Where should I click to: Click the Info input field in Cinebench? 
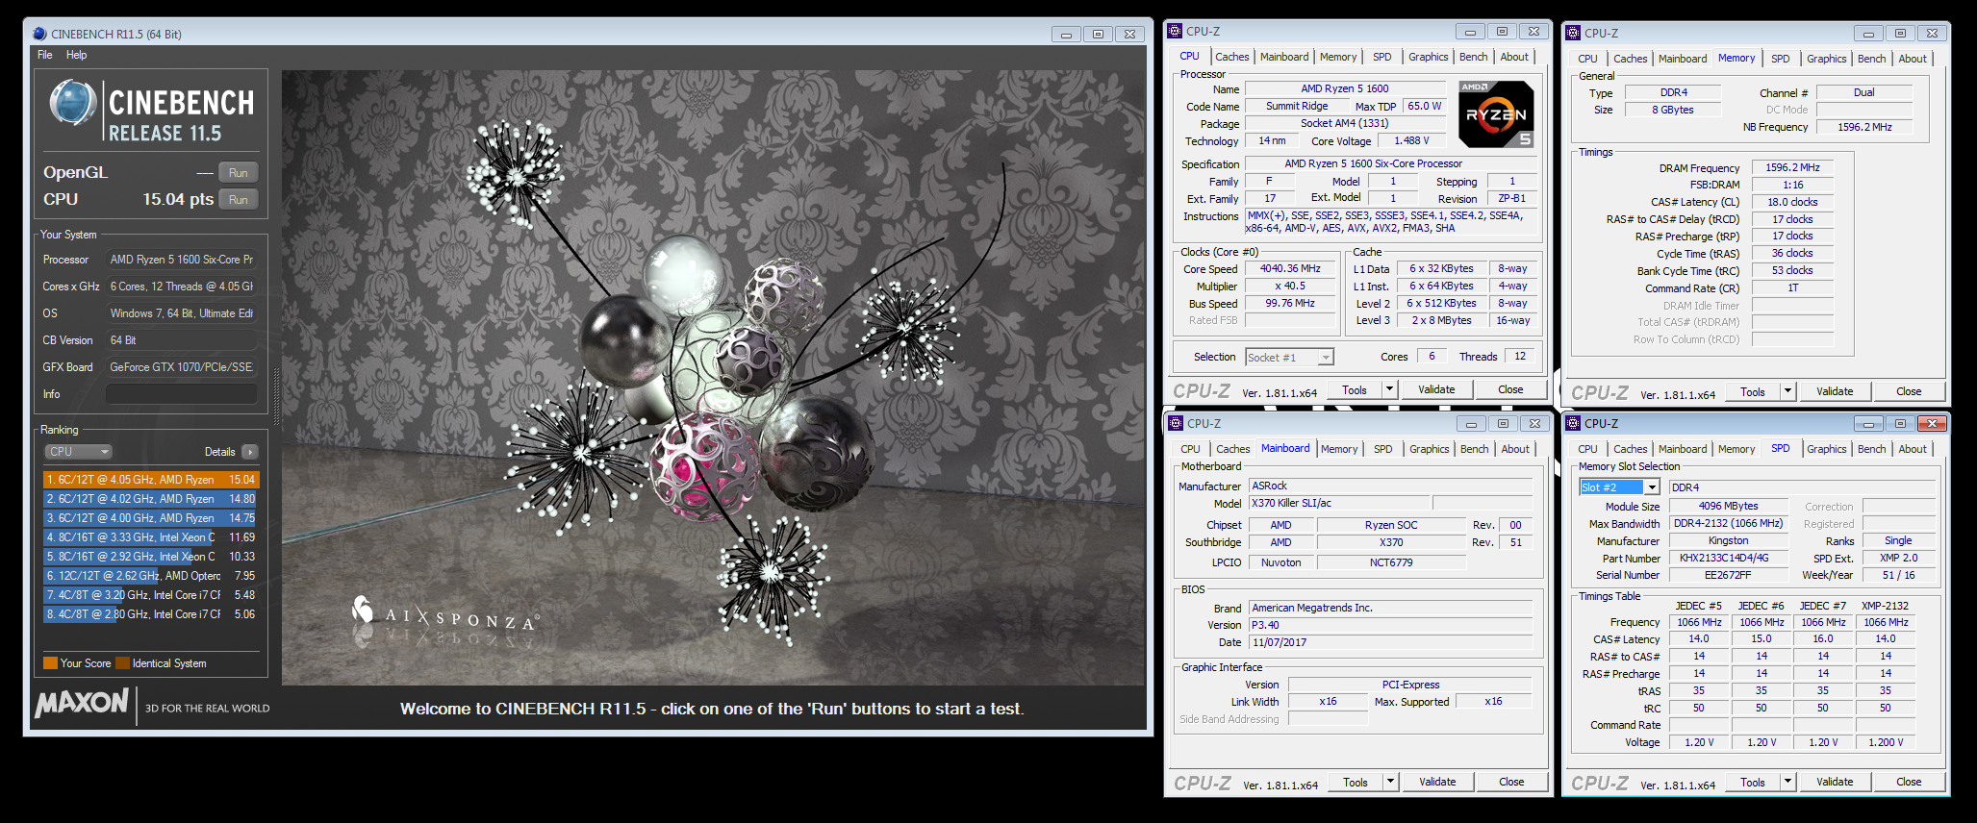pyautogui.click(x=182, y=394)
